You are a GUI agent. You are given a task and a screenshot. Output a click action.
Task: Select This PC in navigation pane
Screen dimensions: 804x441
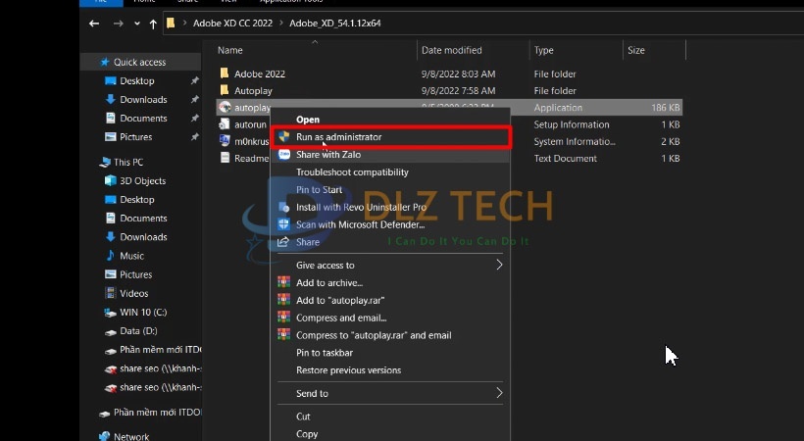pos(128,162)
